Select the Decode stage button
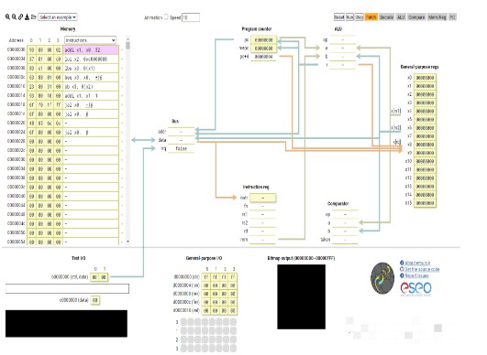Screen dimensions: 487x355 click(386, 17)
